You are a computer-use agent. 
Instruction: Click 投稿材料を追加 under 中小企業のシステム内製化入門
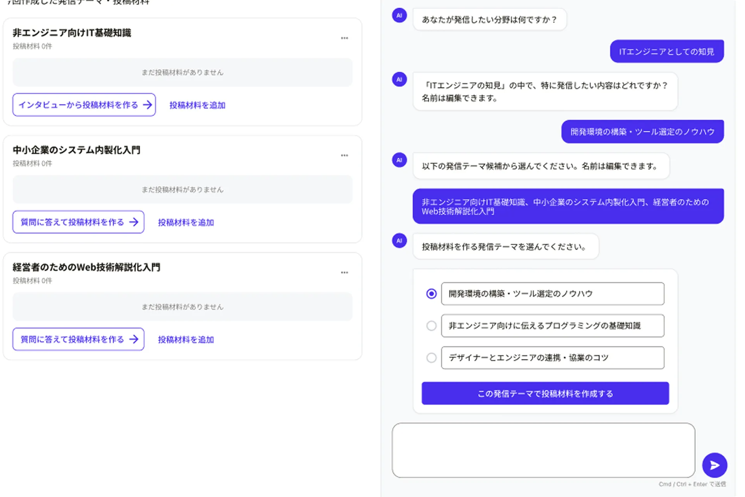point(186,223)
